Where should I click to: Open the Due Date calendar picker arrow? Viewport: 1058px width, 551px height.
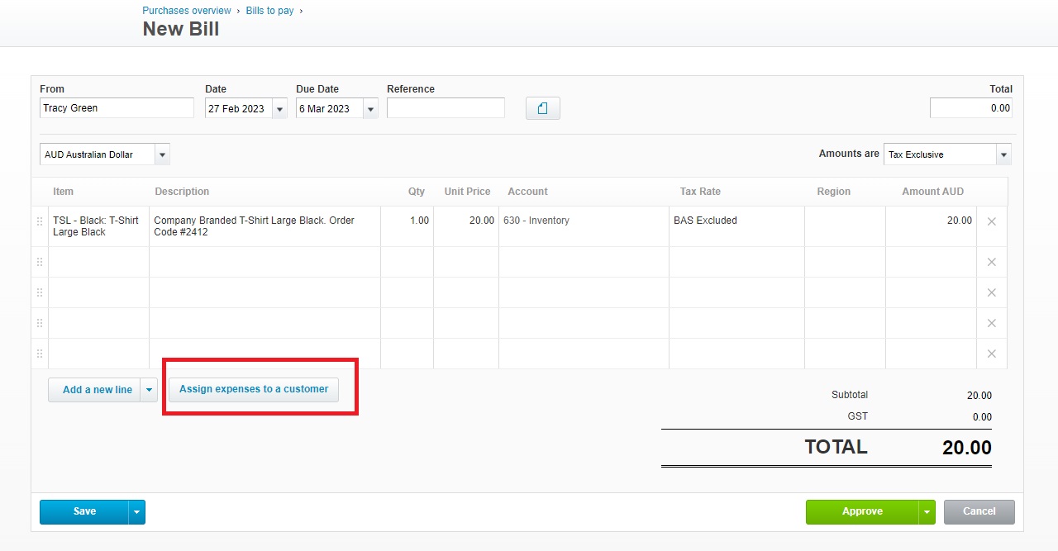[x=370, y=109]
